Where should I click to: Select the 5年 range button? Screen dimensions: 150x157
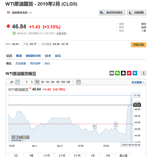click(108, 155)
